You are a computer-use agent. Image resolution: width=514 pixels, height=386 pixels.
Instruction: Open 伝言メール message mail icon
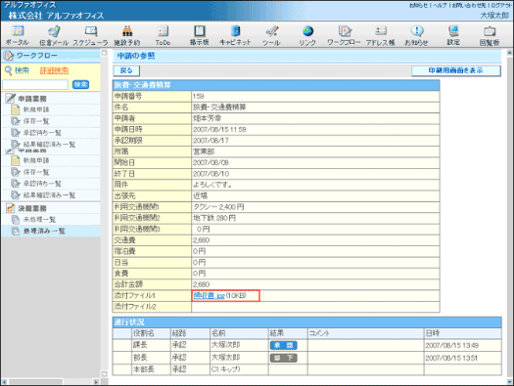pos(54,31)
